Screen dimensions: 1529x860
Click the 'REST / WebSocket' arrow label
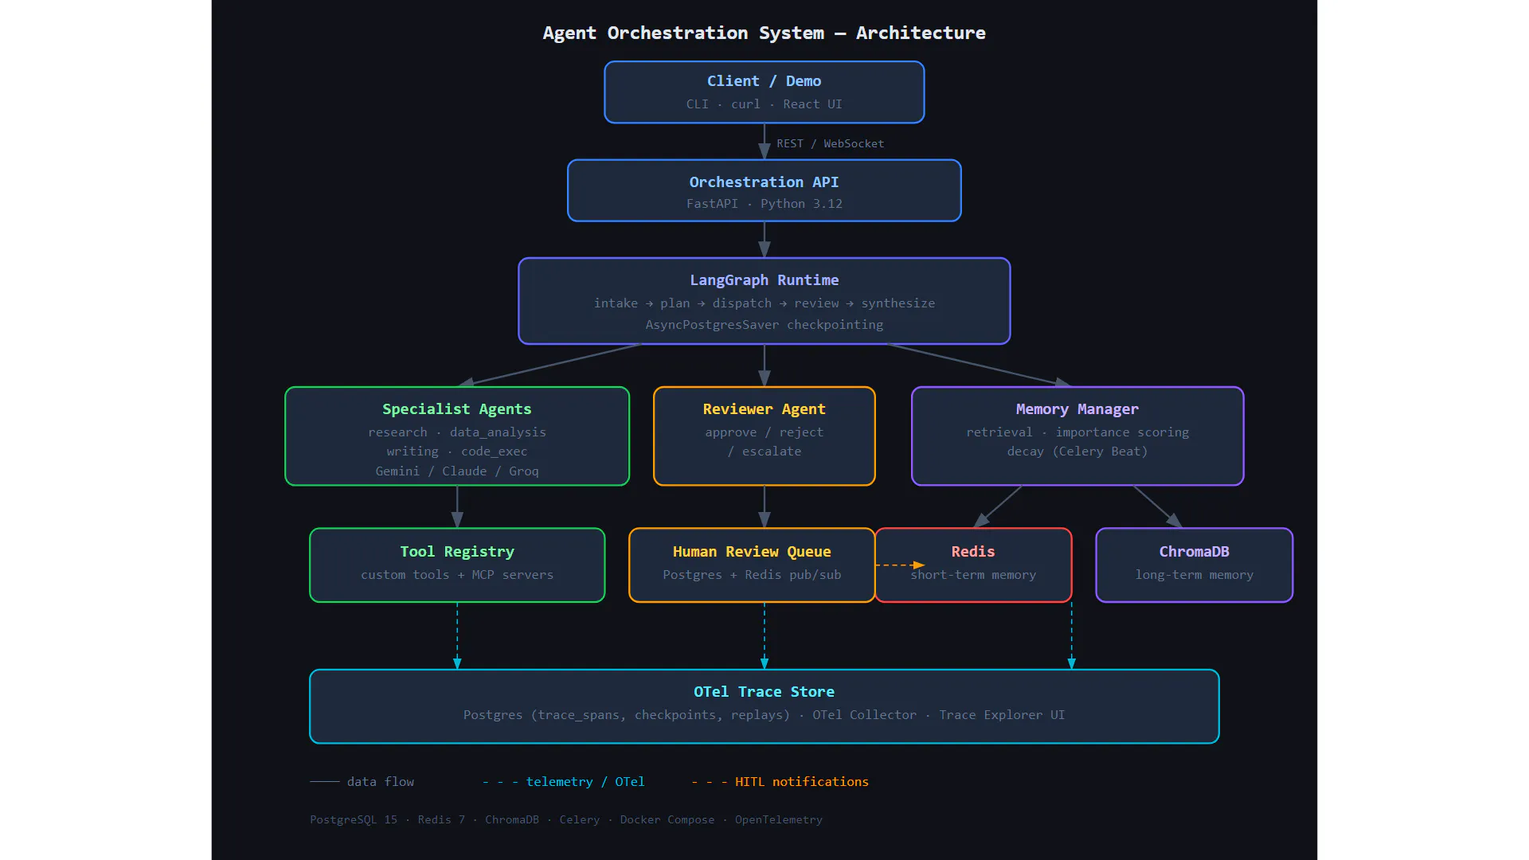coord(830,143)
